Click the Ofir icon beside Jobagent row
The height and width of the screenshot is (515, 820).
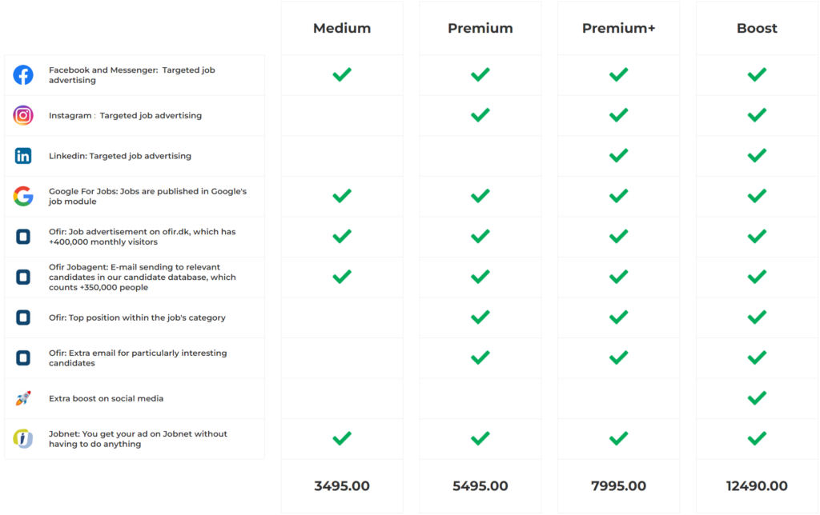[23, 277]
